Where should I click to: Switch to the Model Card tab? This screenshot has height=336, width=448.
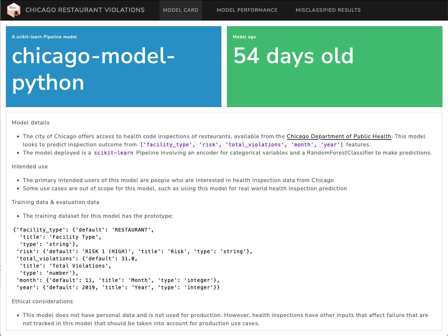180,10
